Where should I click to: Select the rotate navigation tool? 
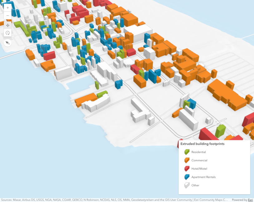7,33
